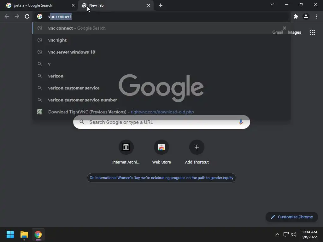Image resolution: width=323 pixels, height=242 pixels.
Task: Open File Explorer from the taskbar
Action: pyautogui.click(x=24, y=234)
